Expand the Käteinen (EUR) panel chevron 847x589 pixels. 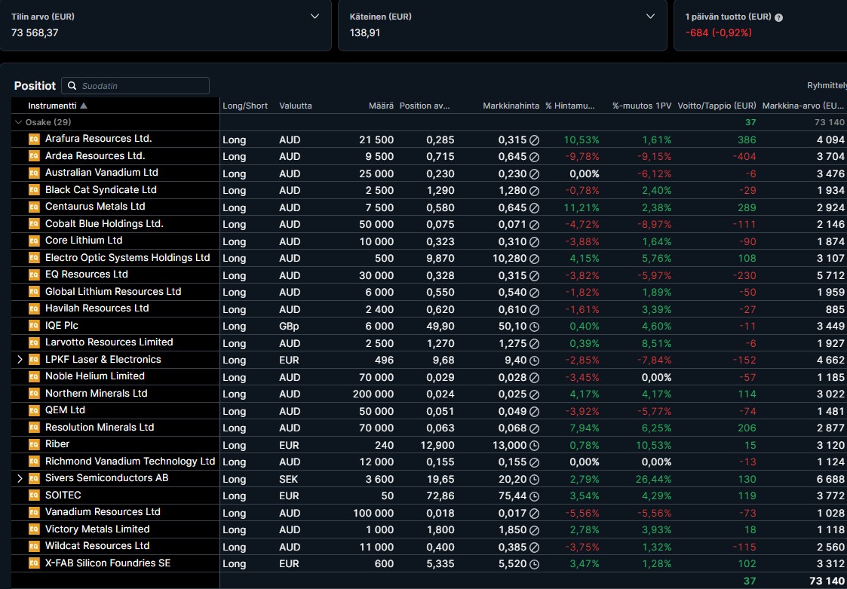coord(650,17)
